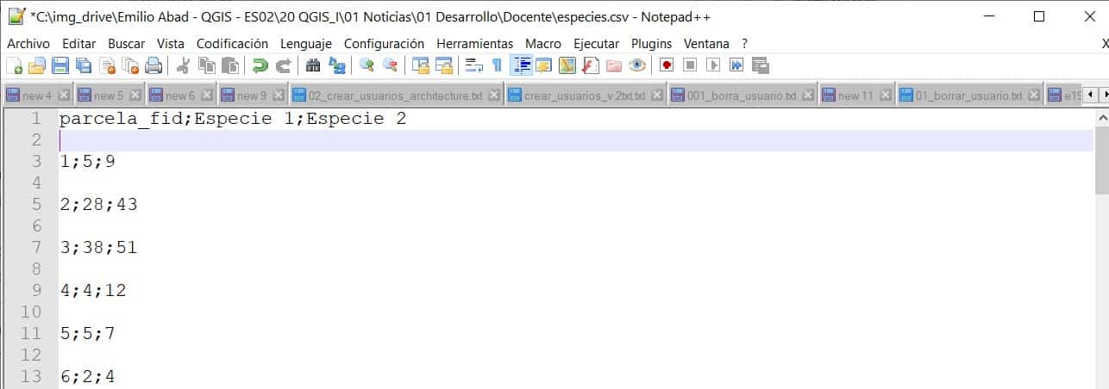Start macro recording with the red record button

point(666,65)
